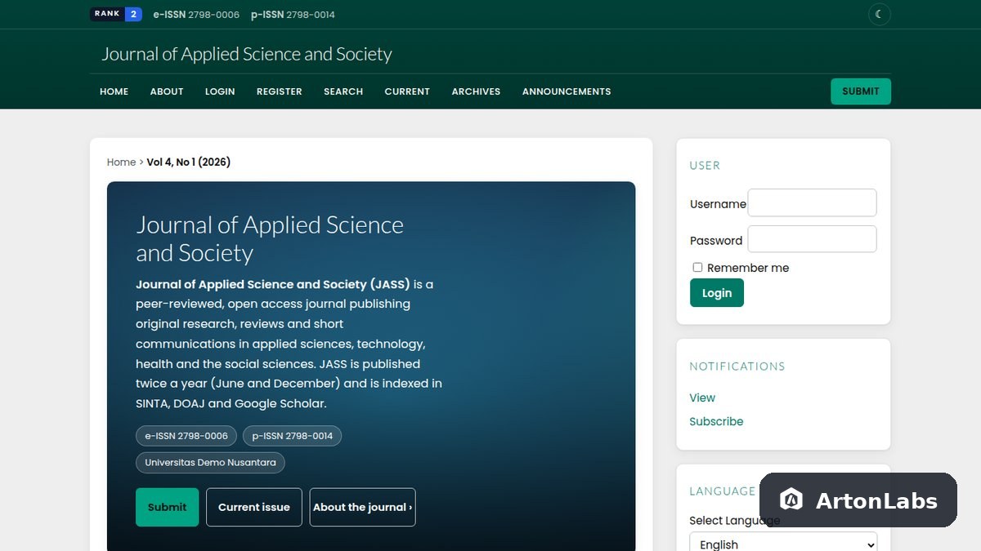
Task: Click the Current issue button
Action: click(x=254, y=507)
